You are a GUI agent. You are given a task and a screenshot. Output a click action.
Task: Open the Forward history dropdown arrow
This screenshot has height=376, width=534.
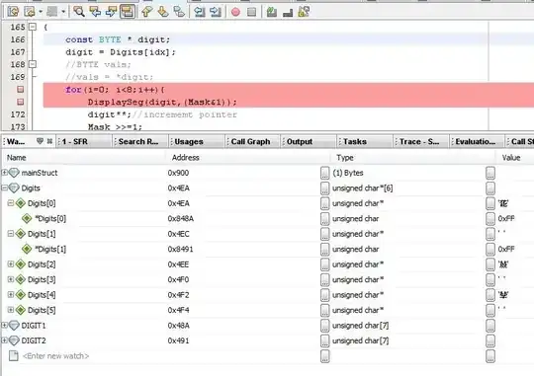63,12
